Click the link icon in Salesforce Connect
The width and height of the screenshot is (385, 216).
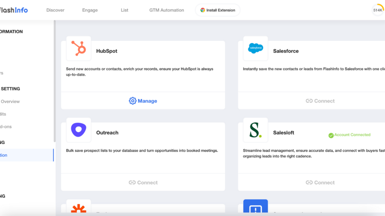coord(309,101)
